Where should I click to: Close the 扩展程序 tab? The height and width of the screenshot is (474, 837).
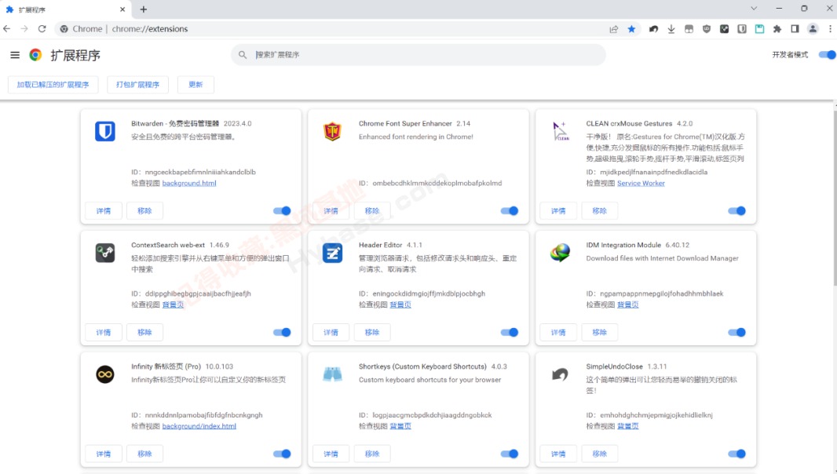point(122,9)
